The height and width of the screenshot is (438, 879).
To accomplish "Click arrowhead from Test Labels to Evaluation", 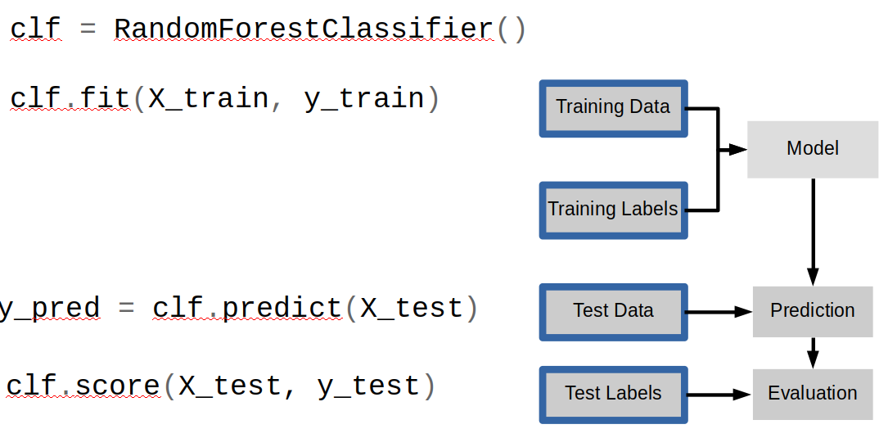I will tap(743, 395).
